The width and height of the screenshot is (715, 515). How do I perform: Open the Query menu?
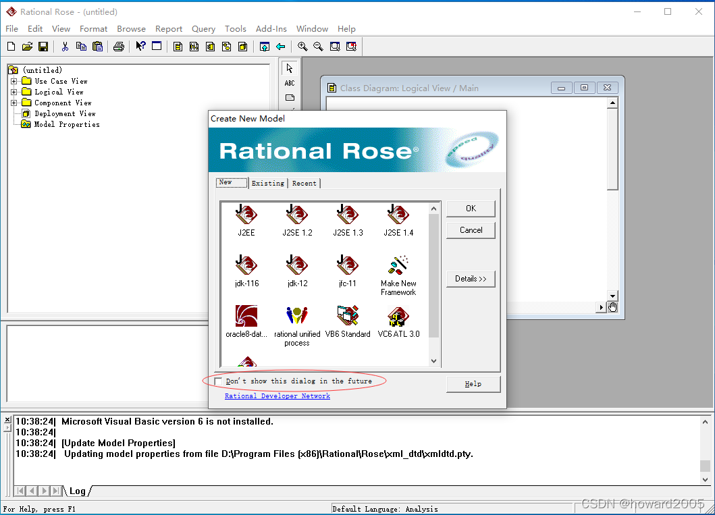203,29
